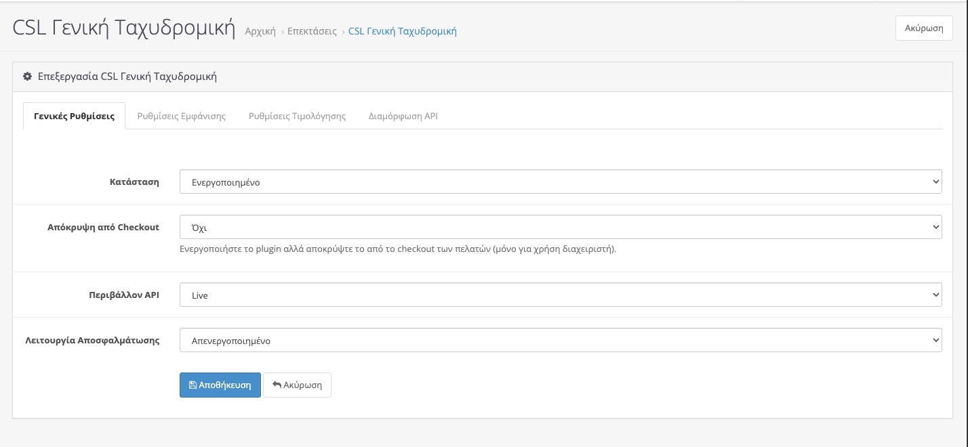Click the Κατάσταση field label
The height and width of the screenshot is (447, 968).
tap(135, 182)
